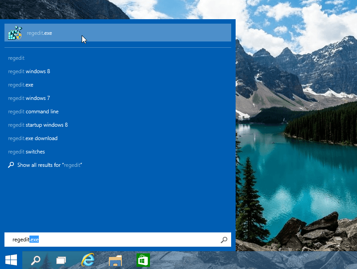Viewport: 357px width, 269px height.
Task: Click the taskbar Search magnifier icon
Action: (x=36, y=260)
